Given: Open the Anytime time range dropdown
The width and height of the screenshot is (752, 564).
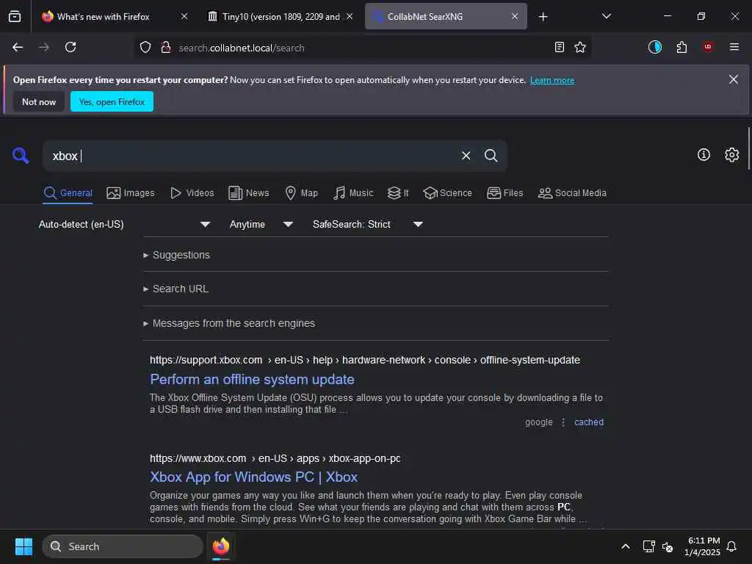Looking at the screenshot, I should 261,224.
